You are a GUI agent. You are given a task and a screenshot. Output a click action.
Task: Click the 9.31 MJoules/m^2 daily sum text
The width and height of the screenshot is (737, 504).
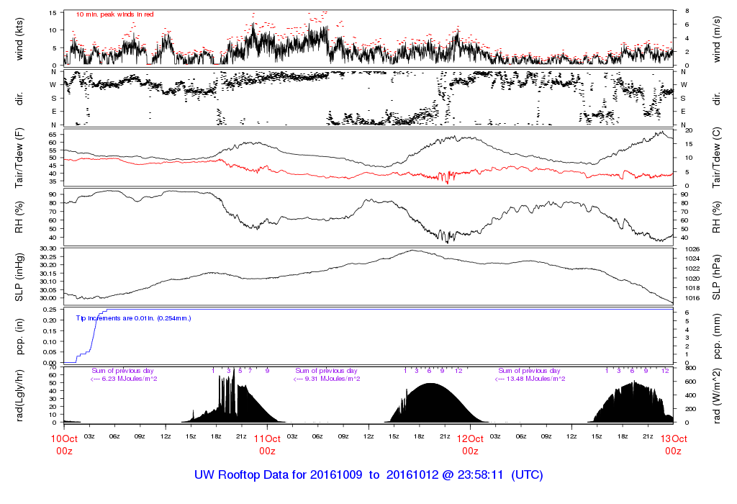327,379
